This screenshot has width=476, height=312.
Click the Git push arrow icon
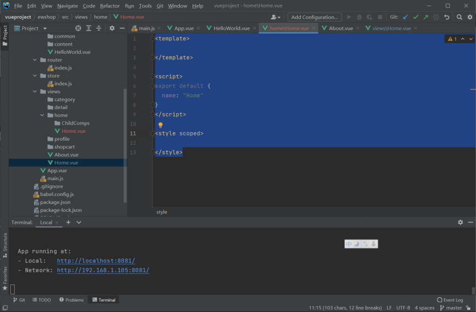pyautogui.click(x=426, y=17)
